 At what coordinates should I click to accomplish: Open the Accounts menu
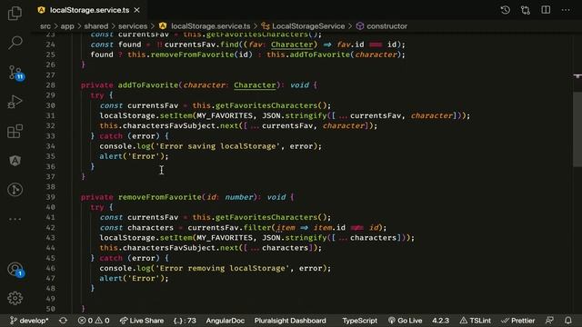(15, 270)
